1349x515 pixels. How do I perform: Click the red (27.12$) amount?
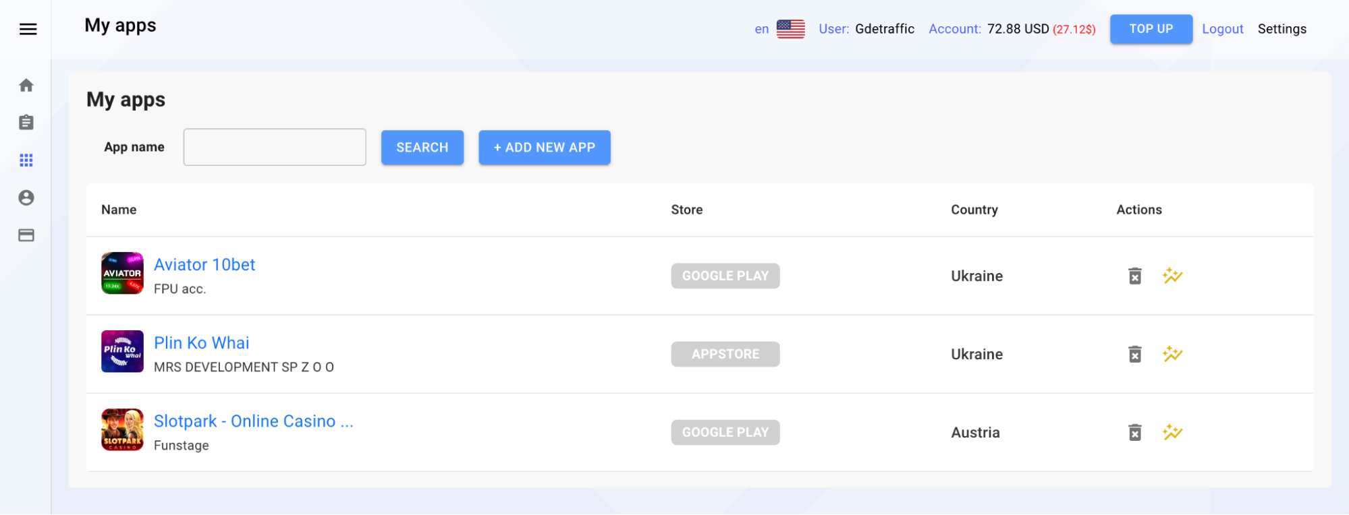[x=1074, y=29]
